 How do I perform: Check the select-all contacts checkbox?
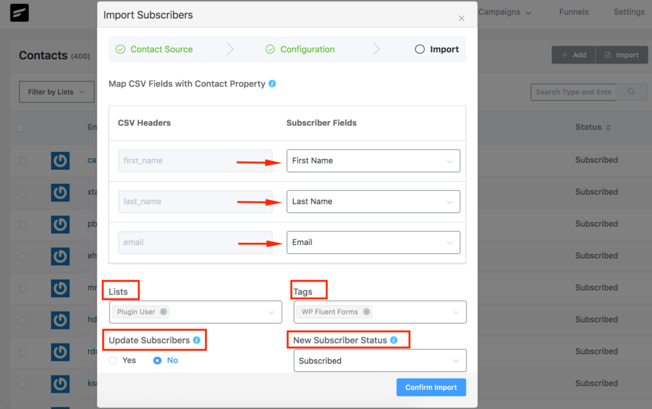coord(20,127)
